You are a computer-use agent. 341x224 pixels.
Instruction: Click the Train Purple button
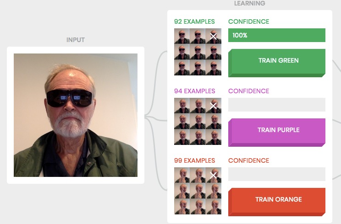277,132
